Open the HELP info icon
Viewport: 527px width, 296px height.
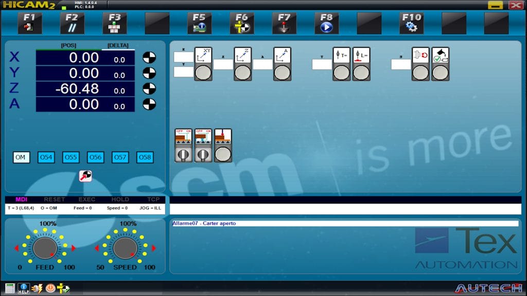point(24,288)
